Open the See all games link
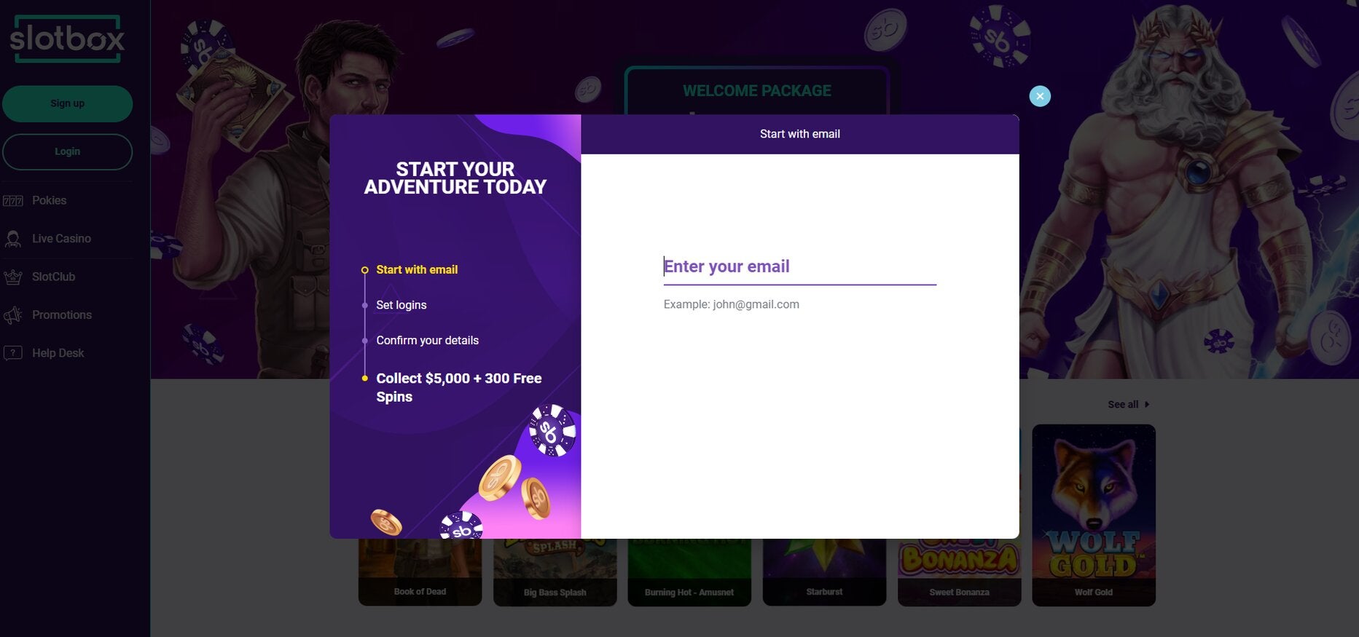This screenshot has width=1359, height=637. pos(1123,405)
